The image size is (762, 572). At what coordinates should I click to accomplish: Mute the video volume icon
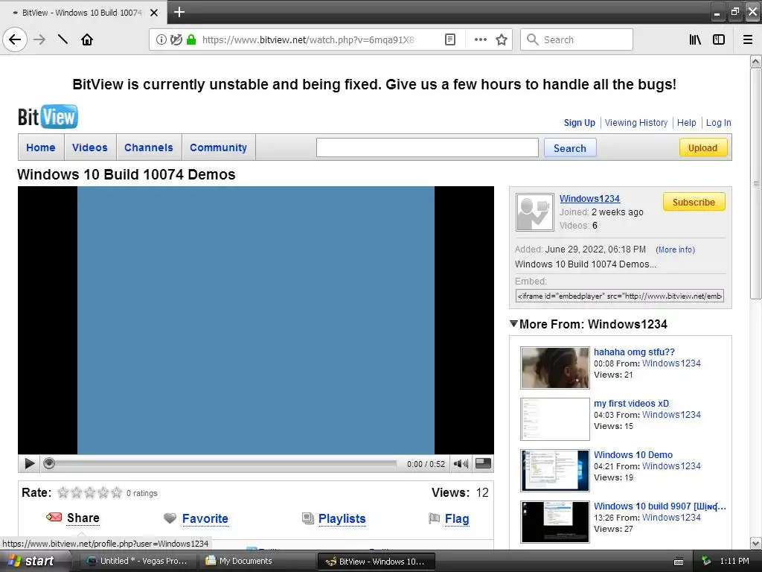[461, 463]
